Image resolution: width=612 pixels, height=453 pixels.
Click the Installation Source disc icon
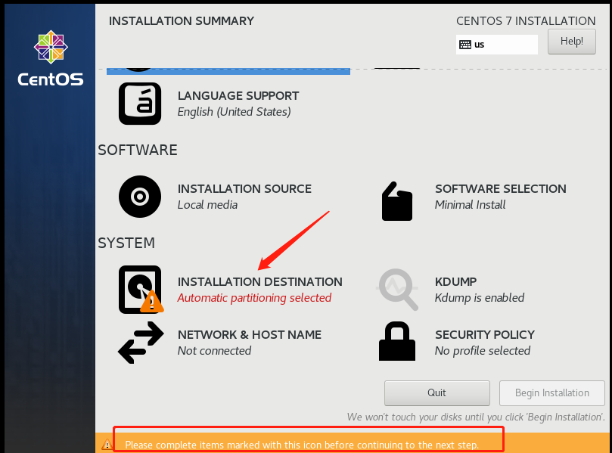click(140, 197)
